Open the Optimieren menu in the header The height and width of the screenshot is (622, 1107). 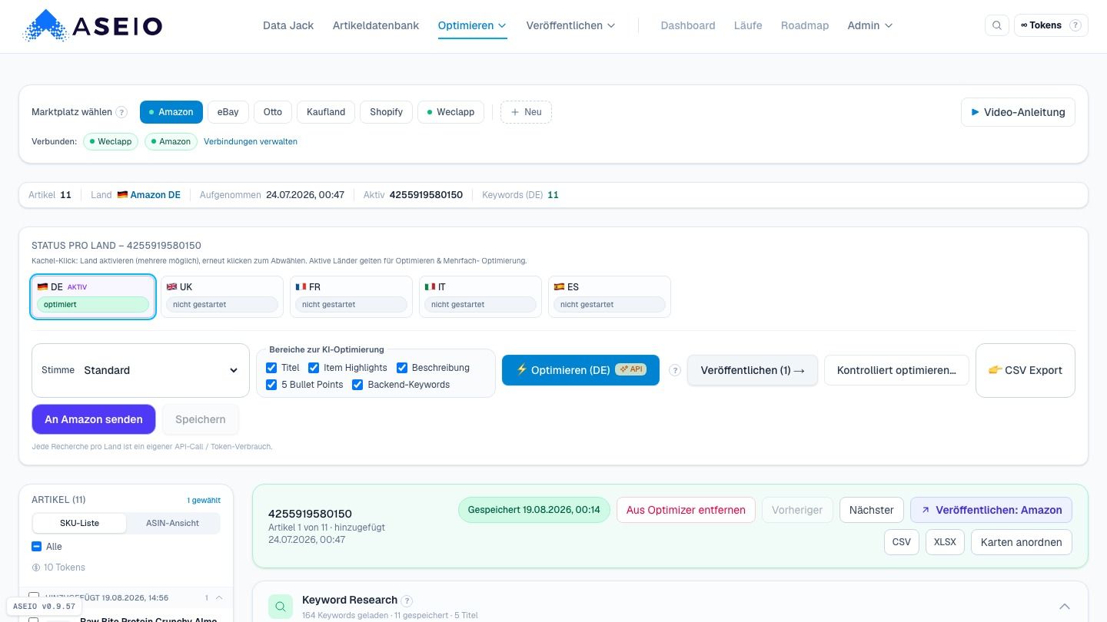coord(472,25)
